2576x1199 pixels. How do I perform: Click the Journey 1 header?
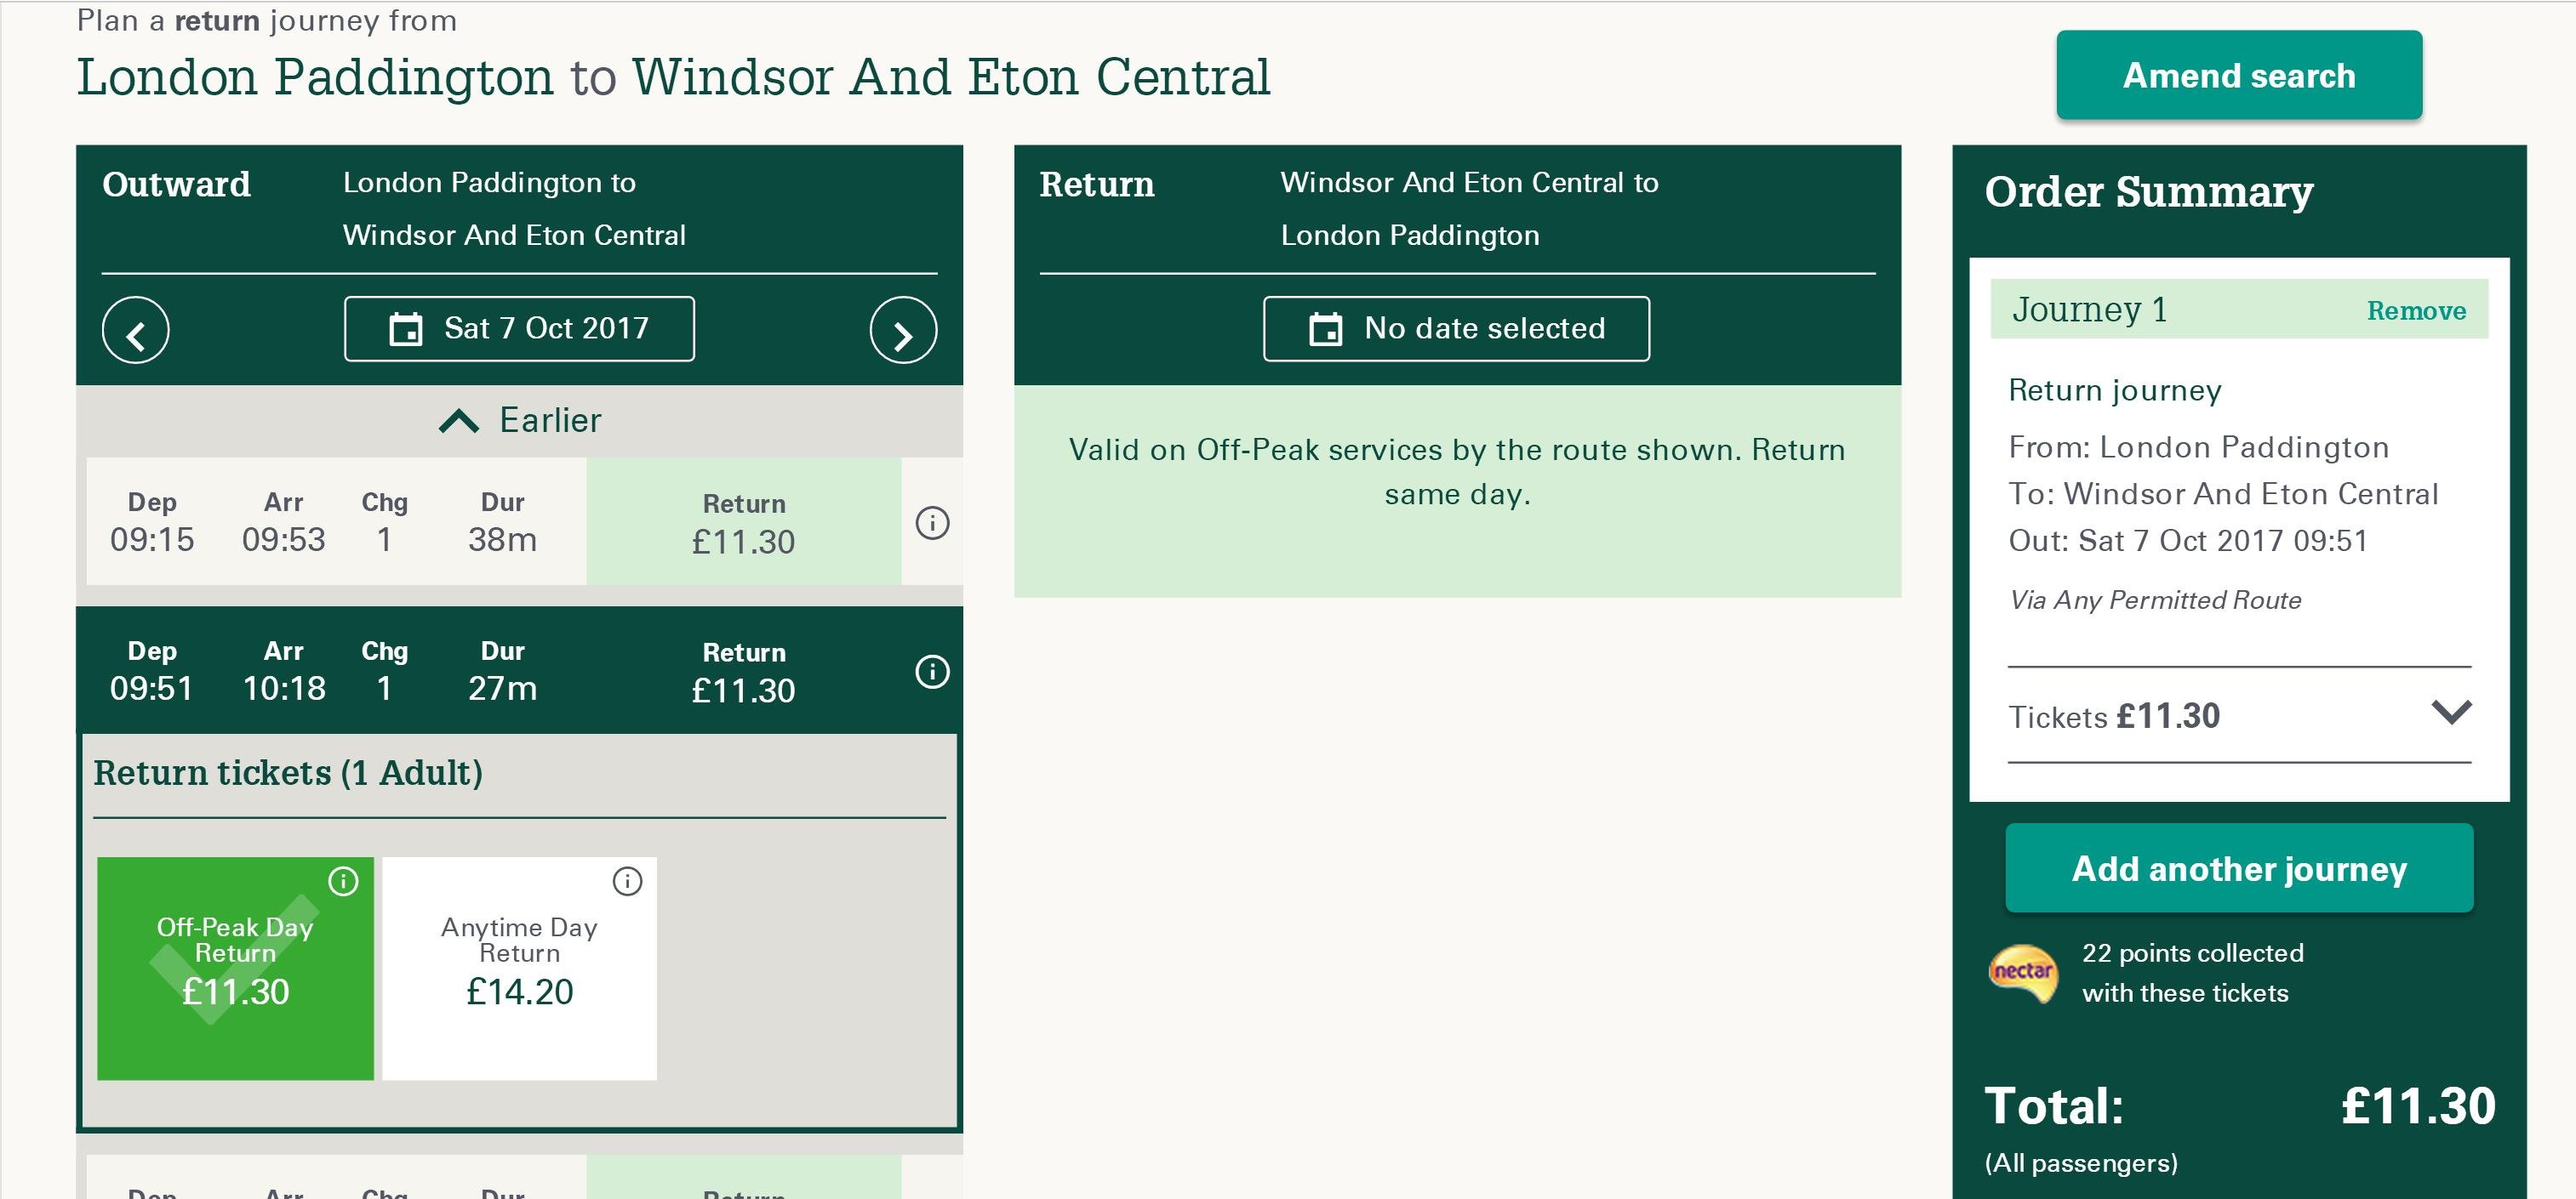coord(2090,310)
